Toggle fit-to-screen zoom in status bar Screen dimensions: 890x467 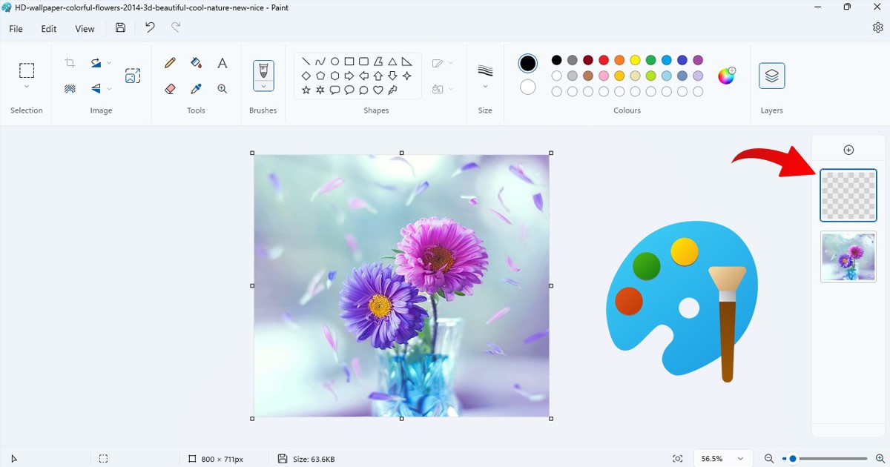pyautogui.click(x=677, y=458)
